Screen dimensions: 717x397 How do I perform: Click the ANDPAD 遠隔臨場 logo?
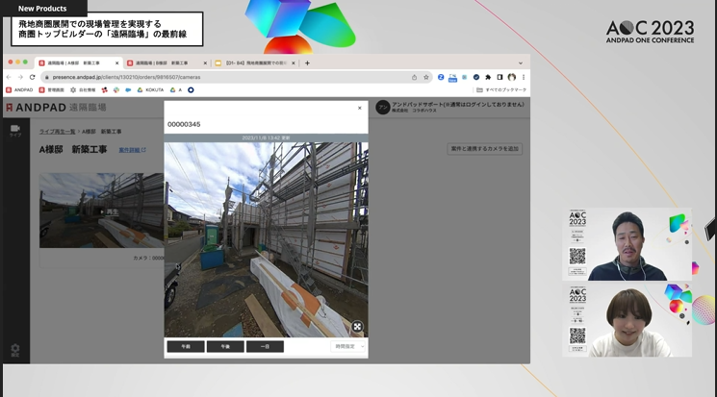56,108
